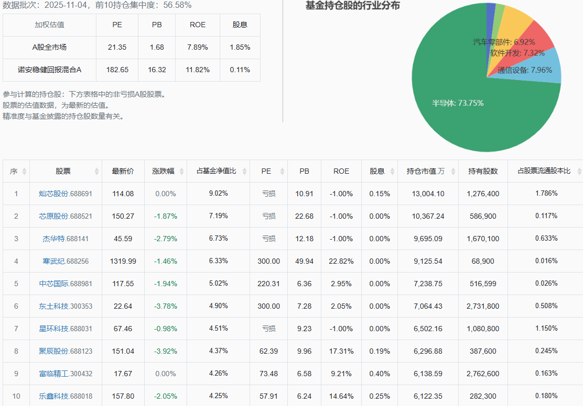Open 聚辰股份 stock link
Image resolution: width=583 pixels, height=406 pixels.
click(53, 351)
